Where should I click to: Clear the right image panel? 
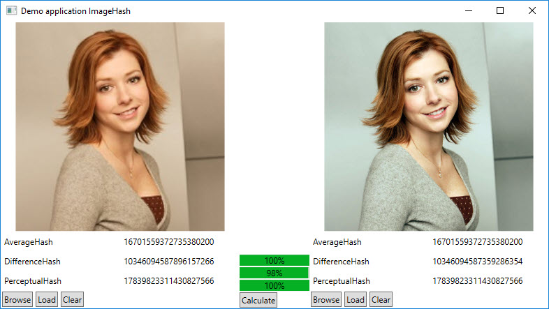coord(381,300)
